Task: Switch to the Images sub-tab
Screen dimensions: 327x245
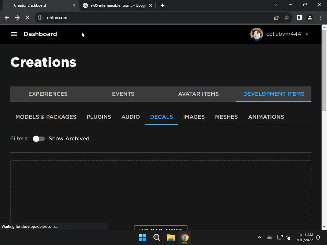Action: [194, 117]
